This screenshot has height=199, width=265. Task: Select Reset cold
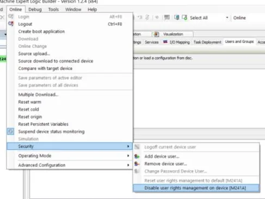pos(70,110)
